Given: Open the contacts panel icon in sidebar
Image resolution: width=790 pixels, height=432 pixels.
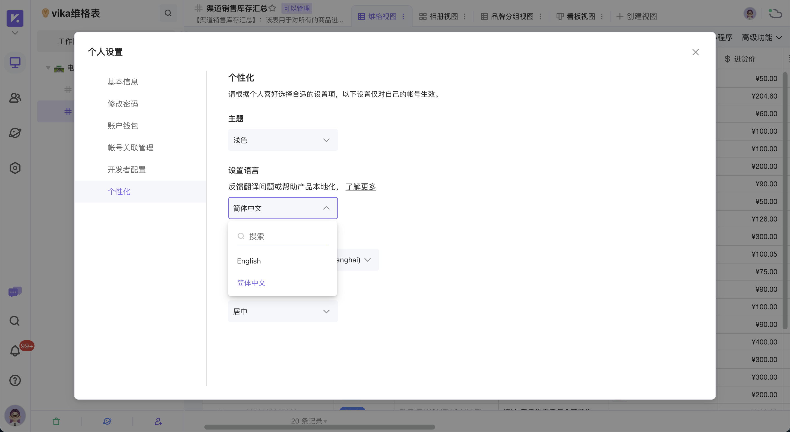Looking at the screenshot, I should [15, 98].
